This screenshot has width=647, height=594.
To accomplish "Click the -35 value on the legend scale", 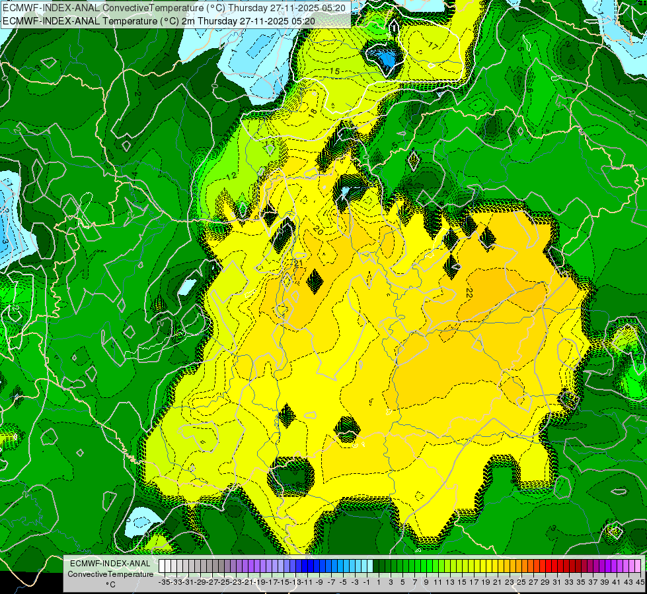I will click(165, 582).
